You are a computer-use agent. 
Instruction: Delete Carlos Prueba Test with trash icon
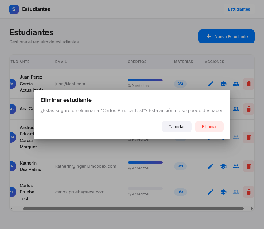click(x=249, y=192)
